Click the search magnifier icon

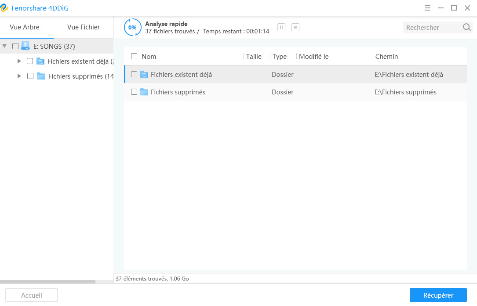point(466,27)
